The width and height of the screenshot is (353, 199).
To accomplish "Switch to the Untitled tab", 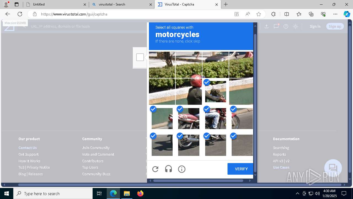I will pos(56,4).
